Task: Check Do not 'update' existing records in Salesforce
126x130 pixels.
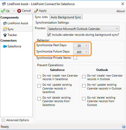Action: pyautogui.click(x=39, y=86)
